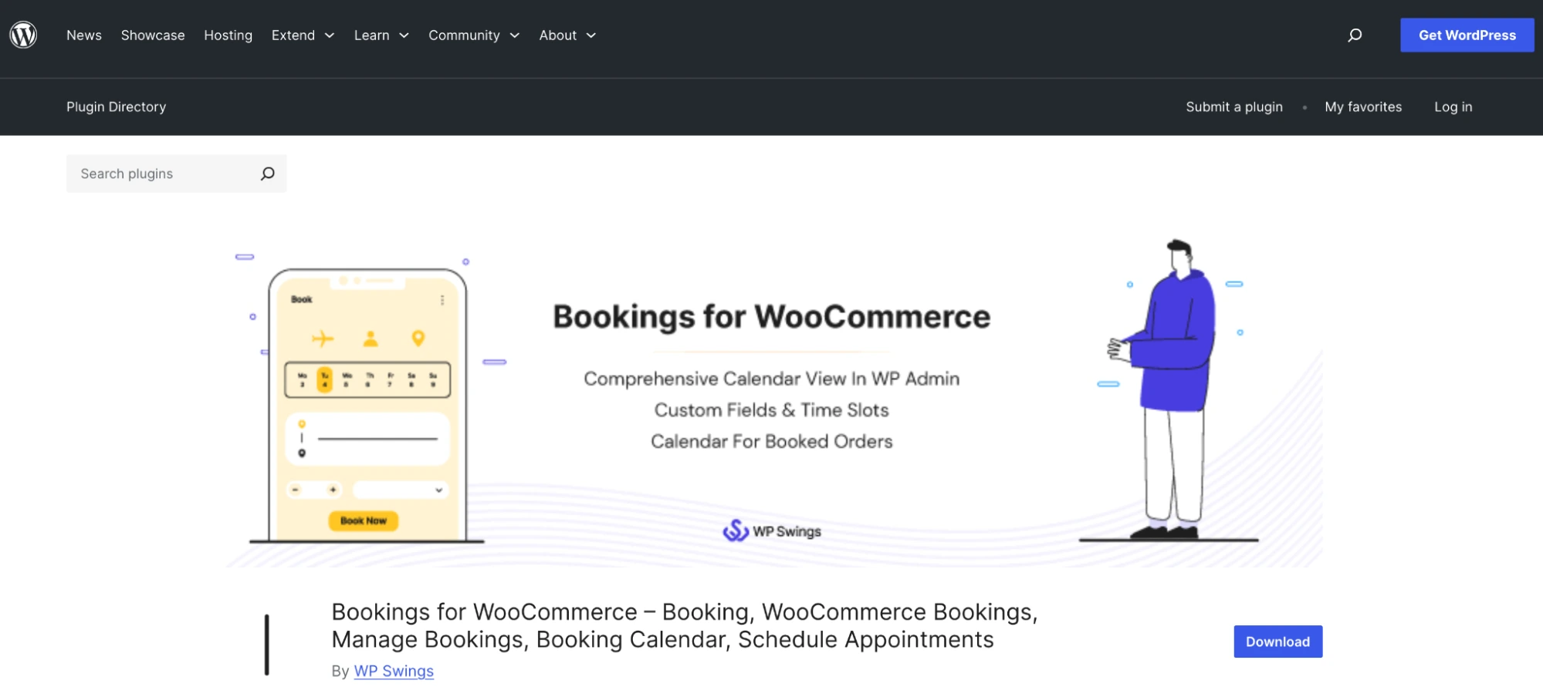Click the Log in link

(x=1453, y=106)
